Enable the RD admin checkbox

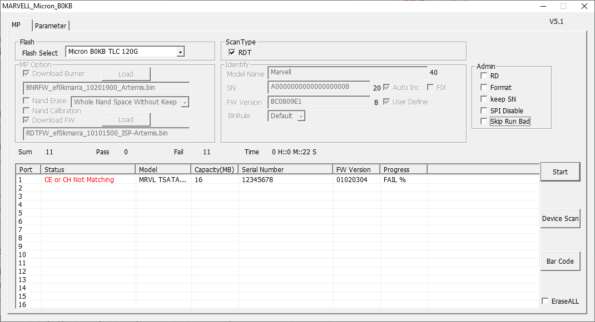tap(484, 76)
